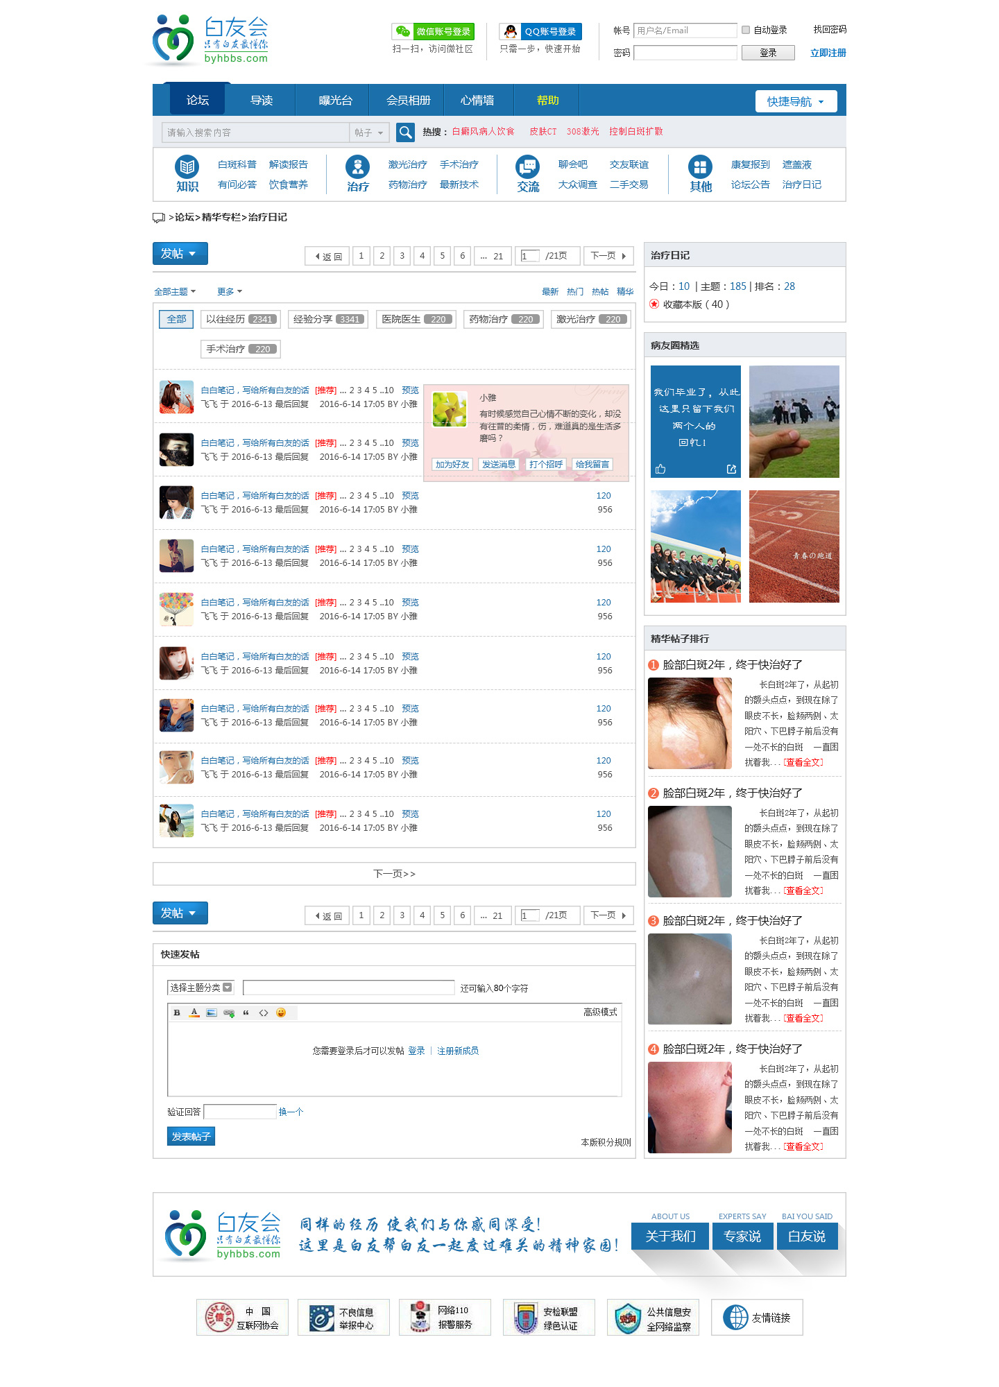Open the top 发帖 dropdown button
The width and height of the screenshot is (999, 1387).
coord(180,254)
